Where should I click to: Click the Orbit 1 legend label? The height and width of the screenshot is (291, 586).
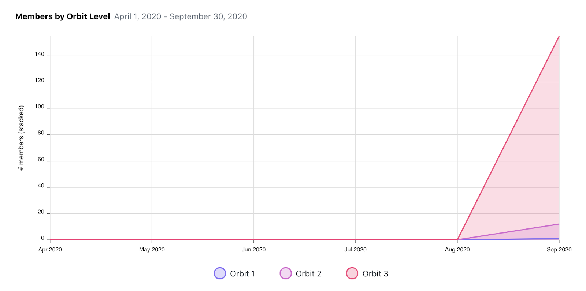[x=242, y=274]
